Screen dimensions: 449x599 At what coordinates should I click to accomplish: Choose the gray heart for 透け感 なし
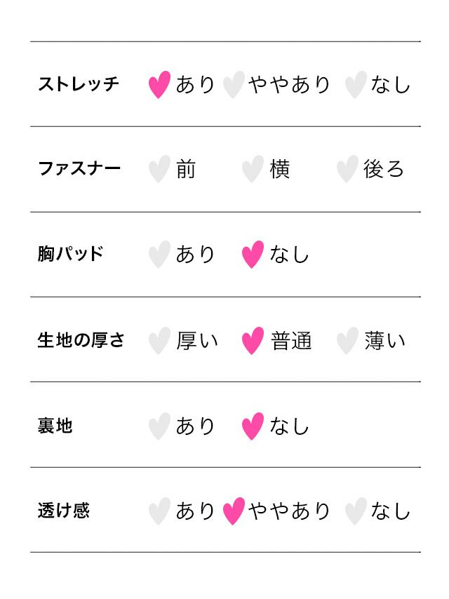click(x=356, y=511)
